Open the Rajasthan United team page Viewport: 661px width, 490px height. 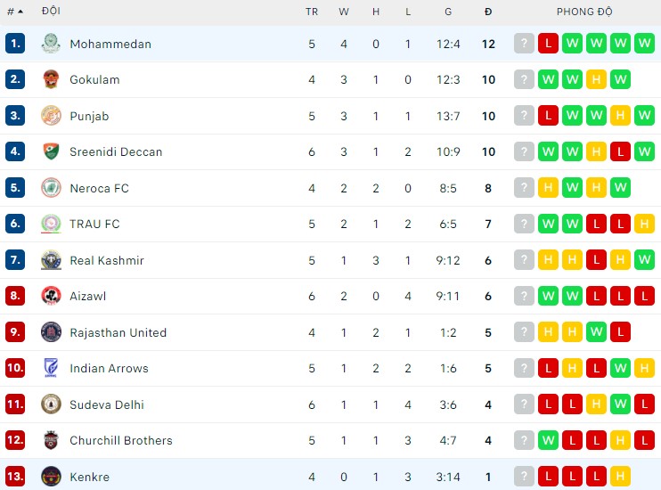tap(118, 332)
